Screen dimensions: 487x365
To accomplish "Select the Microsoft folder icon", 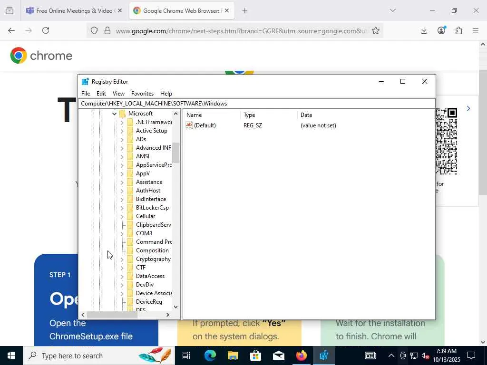I will click(x=122, y=113).
